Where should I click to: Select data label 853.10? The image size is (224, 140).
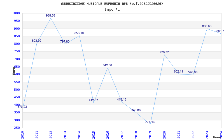[x=79, y=33]
